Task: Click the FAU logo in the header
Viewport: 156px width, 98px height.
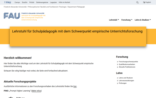Action: [x=12, y=16]
